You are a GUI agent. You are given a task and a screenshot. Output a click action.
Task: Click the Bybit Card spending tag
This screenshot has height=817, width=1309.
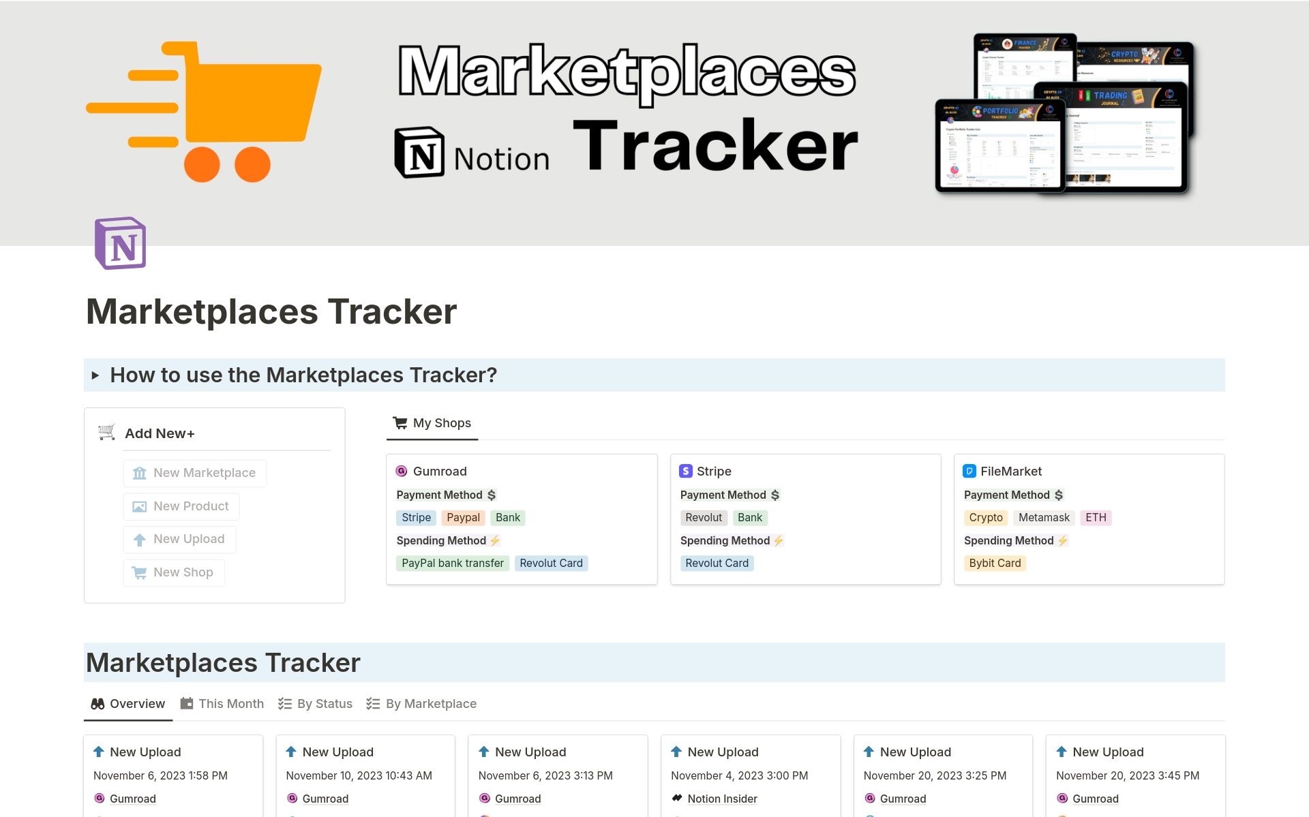coord(995,563)
